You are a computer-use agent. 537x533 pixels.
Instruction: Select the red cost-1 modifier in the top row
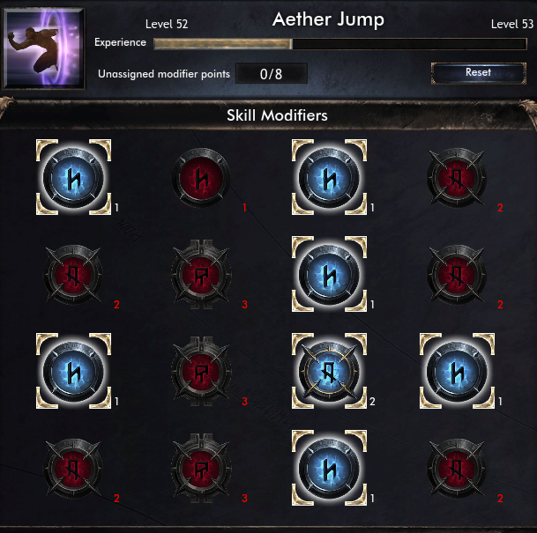click(201, 177)
